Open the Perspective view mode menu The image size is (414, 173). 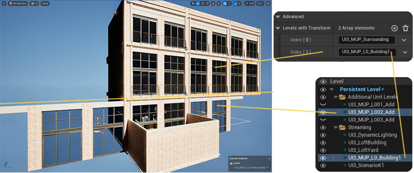tap(17, 3)
